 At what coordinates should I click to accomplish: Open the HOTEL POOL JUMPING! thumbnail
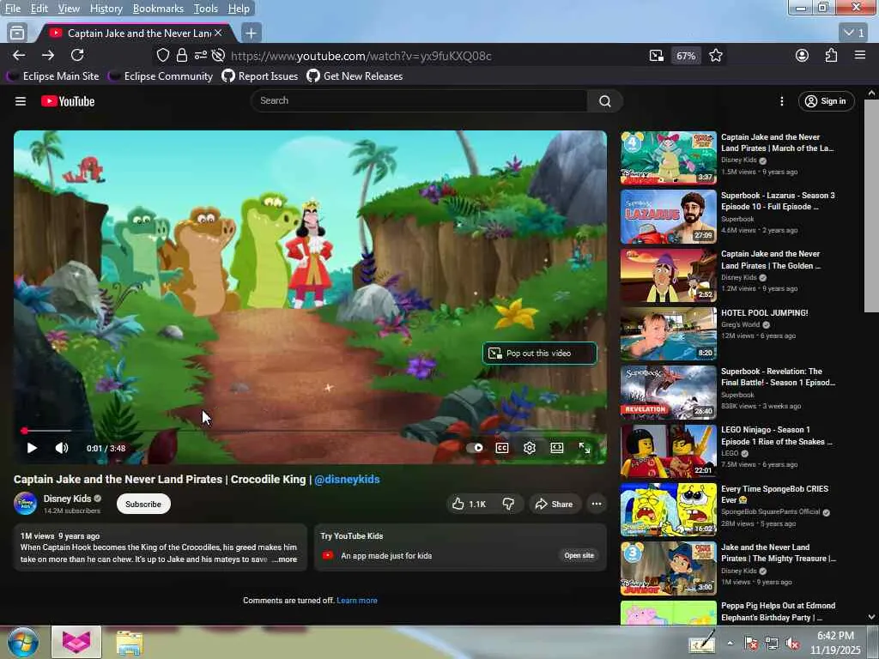(x=668, y=334)
